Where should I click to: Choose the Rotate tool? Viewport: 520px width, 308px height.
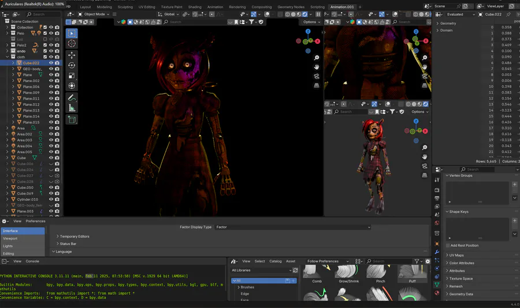pos(72,65)
